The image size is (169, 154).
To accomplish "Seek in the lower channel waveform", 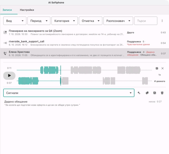I will 84,81.
